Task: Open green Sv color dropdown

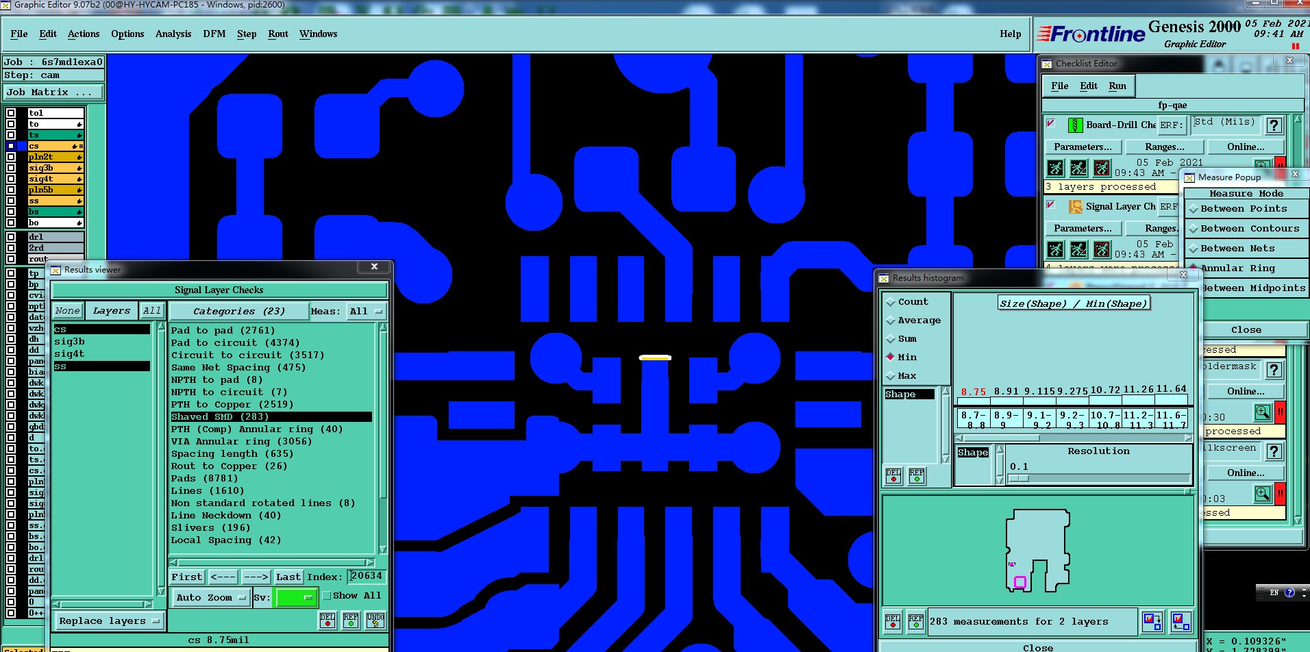Action: (296, 598)
